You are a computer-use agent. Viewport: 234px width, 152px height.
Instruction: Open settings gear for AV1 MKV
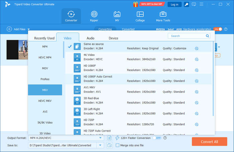(x=197, y=92)
